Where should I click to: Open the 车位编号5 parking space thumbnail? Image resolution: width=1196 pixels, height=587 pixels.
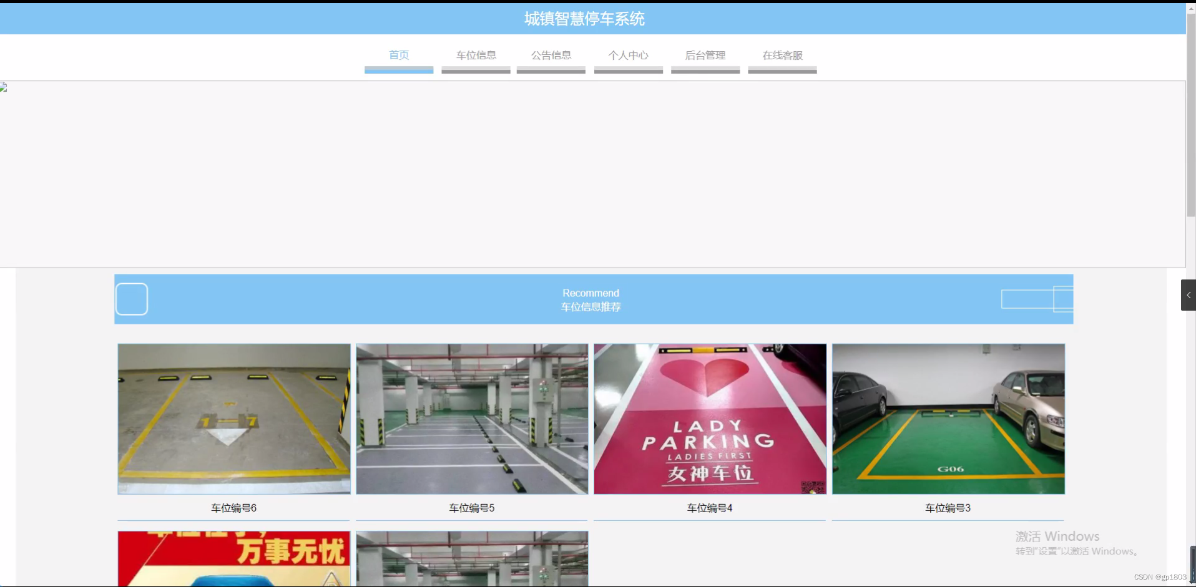[472, 419]
